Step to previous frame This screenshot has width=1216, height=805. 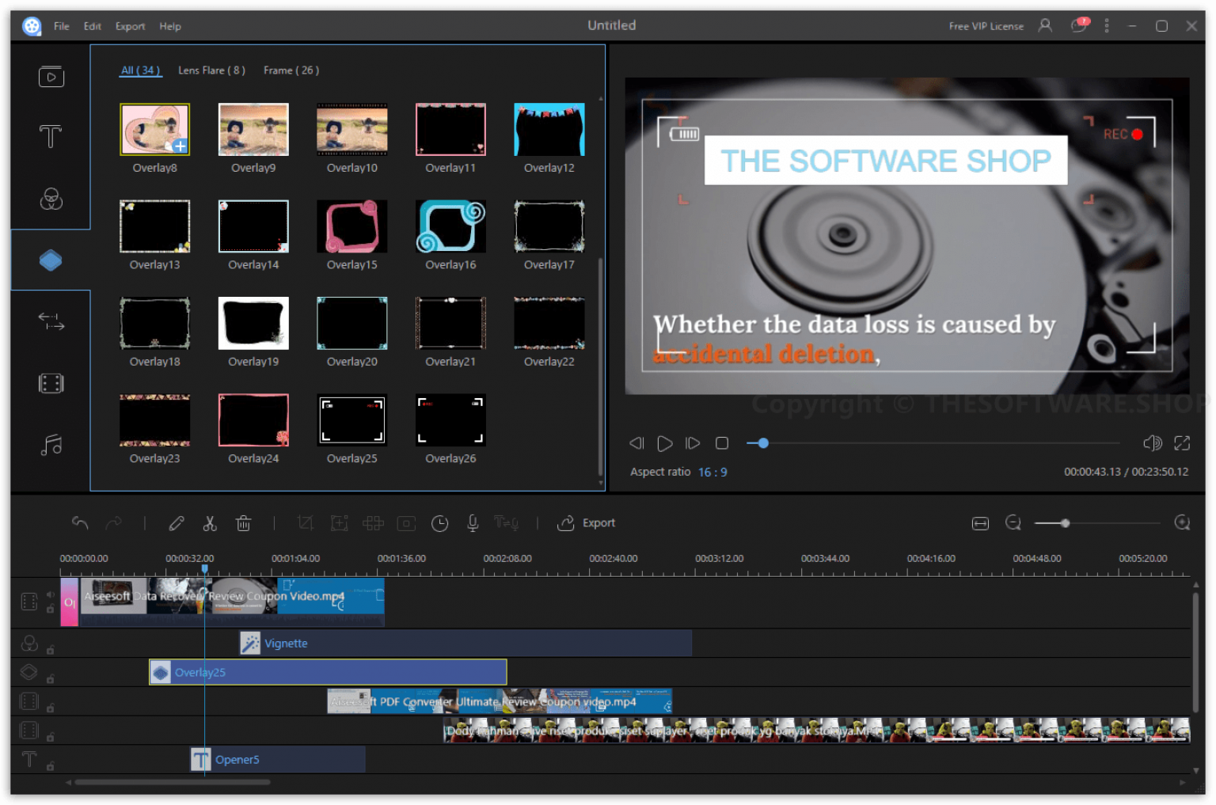(x=636, y=443)
